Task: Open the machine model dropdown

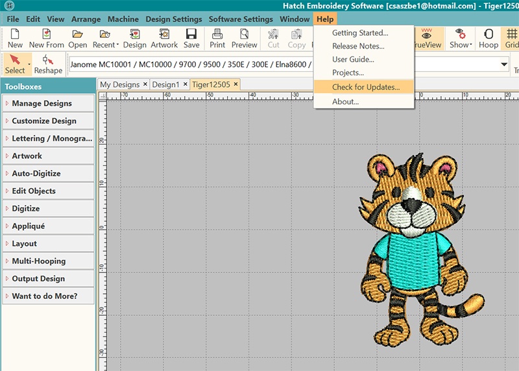Action: pos(504,64)
